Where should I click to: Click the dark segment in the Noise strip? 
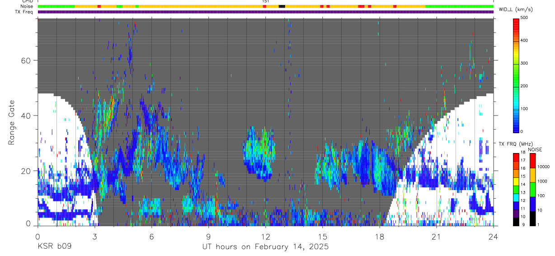pos(282,6)
